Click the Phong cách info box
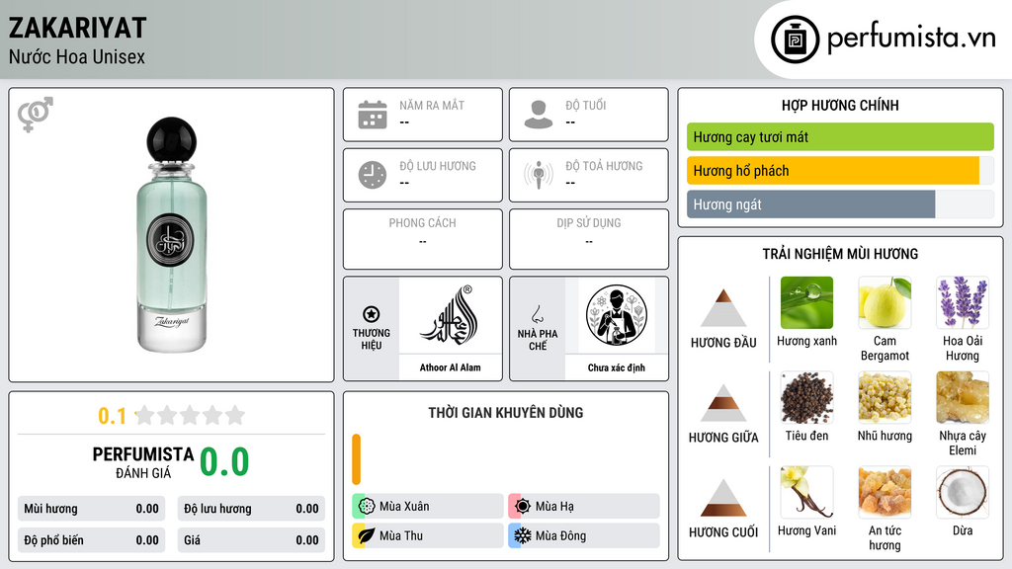Screen dimensions: 1012x569 coord(423,239)
